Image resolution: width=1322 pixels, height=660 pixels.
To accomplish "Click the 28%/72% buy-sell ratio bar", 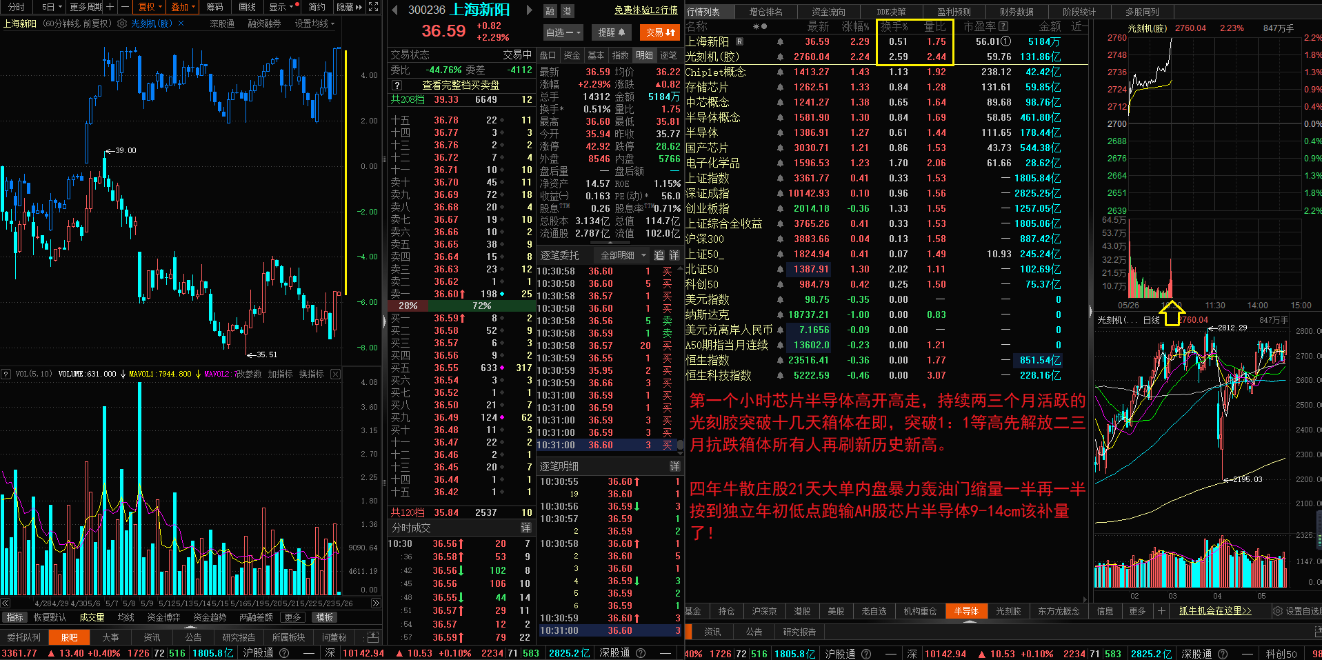I will tap(461, 306).
